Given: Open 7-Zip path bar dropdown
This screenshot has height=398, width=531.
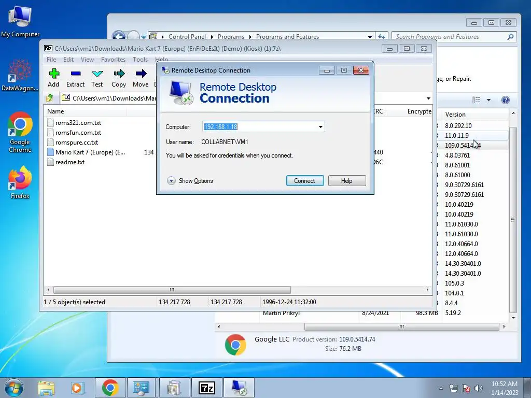Looking at the screenshot, I should [x=428, y=98].
